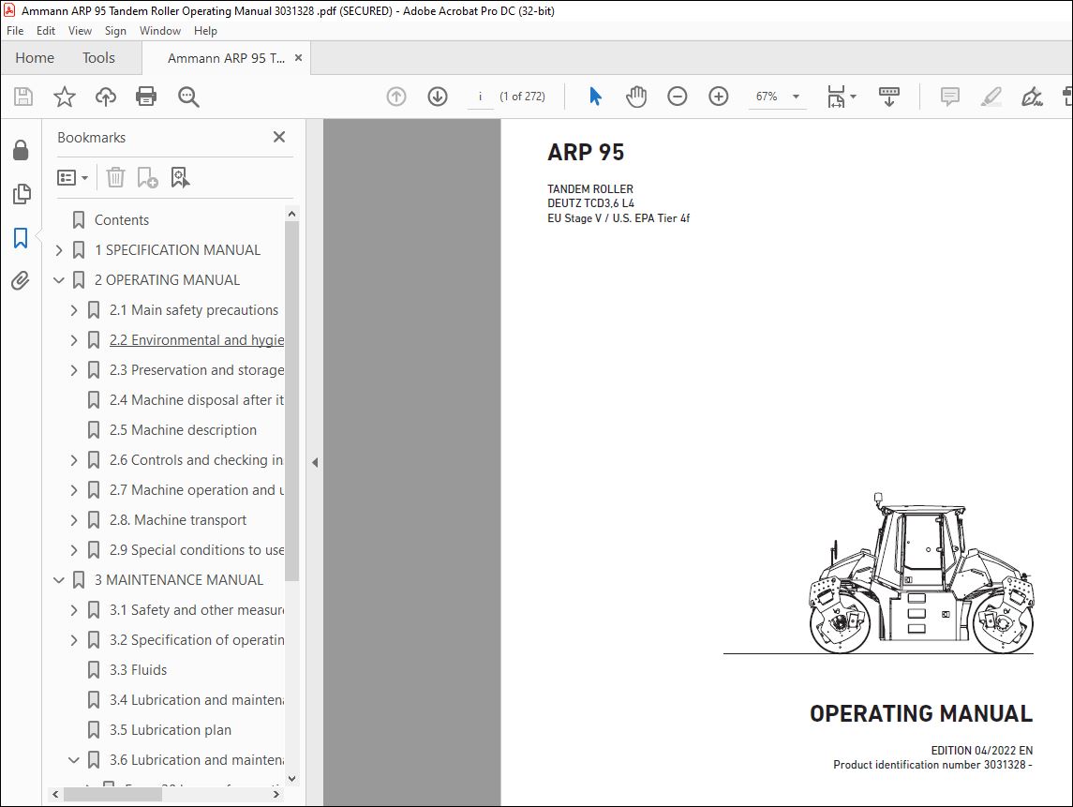Add a comment sticky note
1073x807 pixels.
(x=950, y=97)
